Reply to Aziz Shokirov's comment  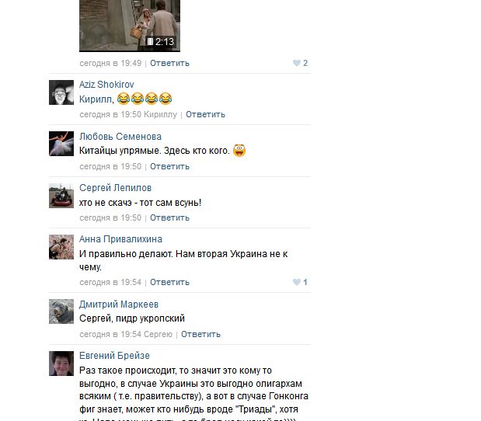[205, 115]
